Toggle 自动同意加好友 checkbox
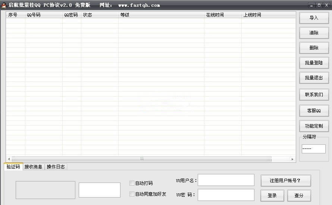The width and height of the screenshot is (332, 205). point(132,194)
